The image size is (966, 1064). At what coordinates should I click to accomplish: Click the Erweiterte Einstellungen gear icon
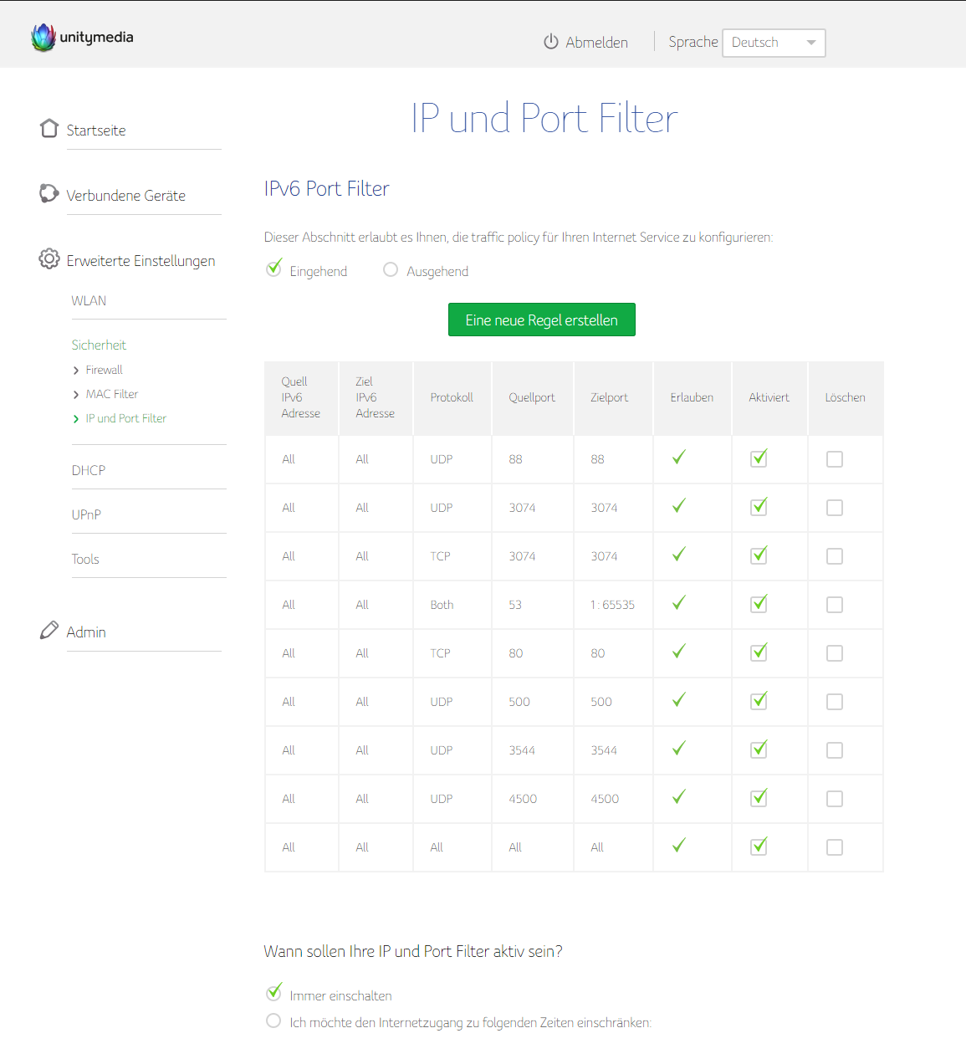point(49,258)
